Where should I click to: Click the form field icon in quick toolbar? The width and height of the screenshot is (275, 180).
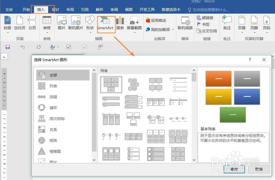point(100,47)
